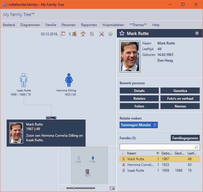
Task: Open the Diagrammen menu
Action: [x=30, y=25]
